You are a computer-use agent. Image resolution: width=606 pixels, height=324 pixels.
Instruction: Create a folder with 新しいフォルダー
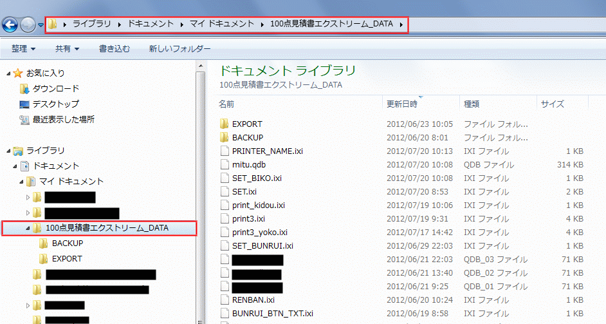(x=179, y=49)
